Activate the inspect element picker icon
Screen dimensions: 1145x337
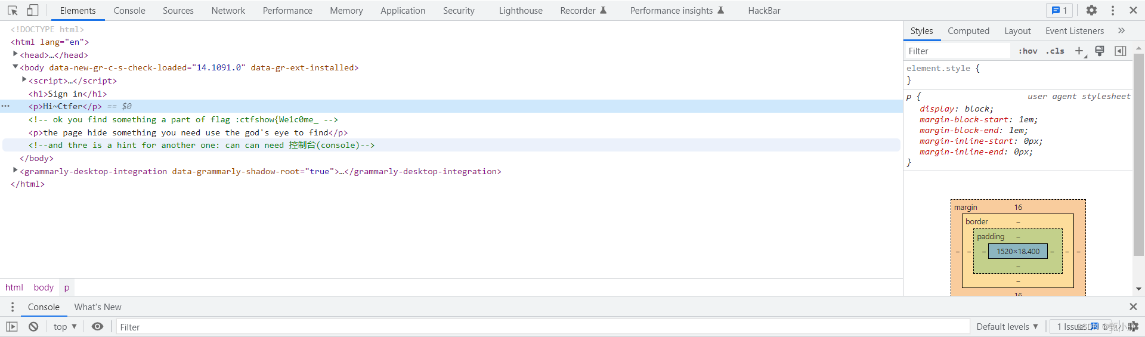point(13,10)
